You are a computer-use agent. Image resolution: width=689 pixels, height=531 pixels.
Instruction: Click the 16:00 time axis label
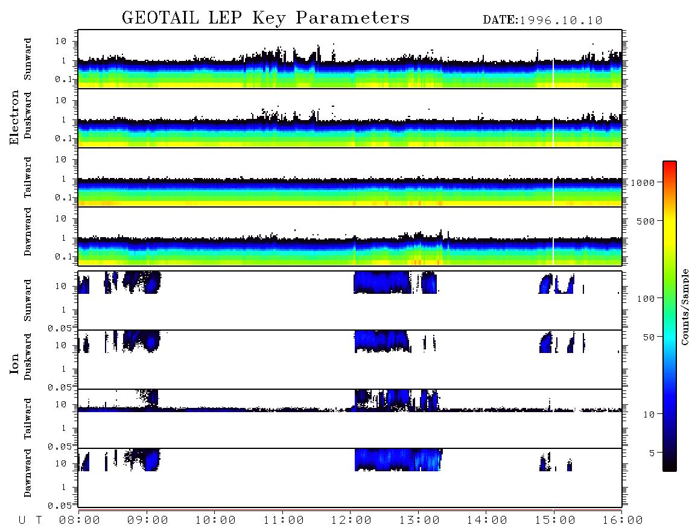click(623, 521)
